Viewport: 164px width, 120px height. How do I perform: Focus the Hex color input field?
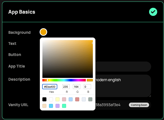click(50, 87)
